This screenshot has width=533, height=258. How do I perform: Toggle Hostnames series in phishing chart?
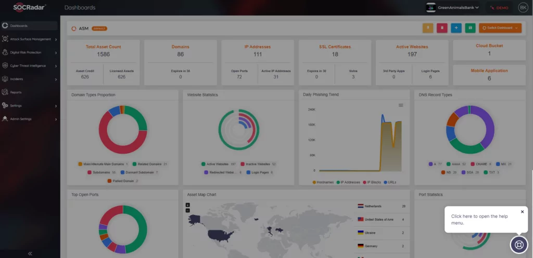point(323,182)
